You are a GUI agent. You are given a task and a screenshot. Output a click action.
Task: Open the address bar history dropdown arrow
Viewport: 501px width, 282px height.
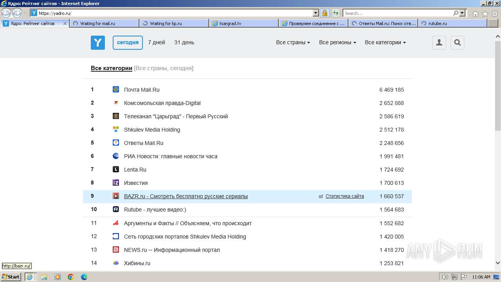point(316,13)
